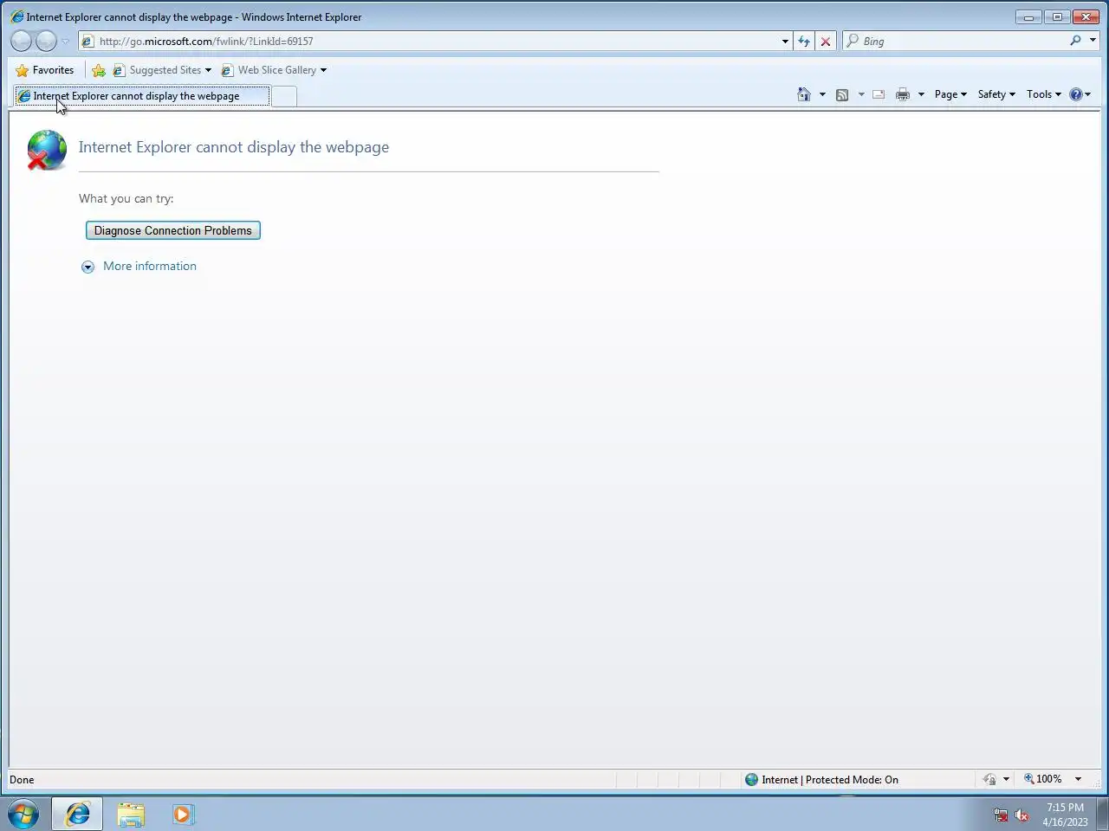Click the IE icon in the title bar
Viewport: 1109px width, 831px height.
coord(16,16)
